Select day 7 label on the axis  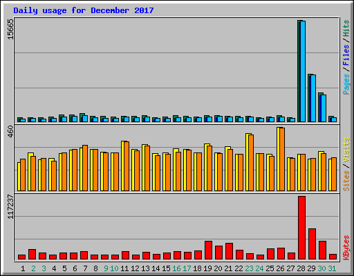point(85,268)
